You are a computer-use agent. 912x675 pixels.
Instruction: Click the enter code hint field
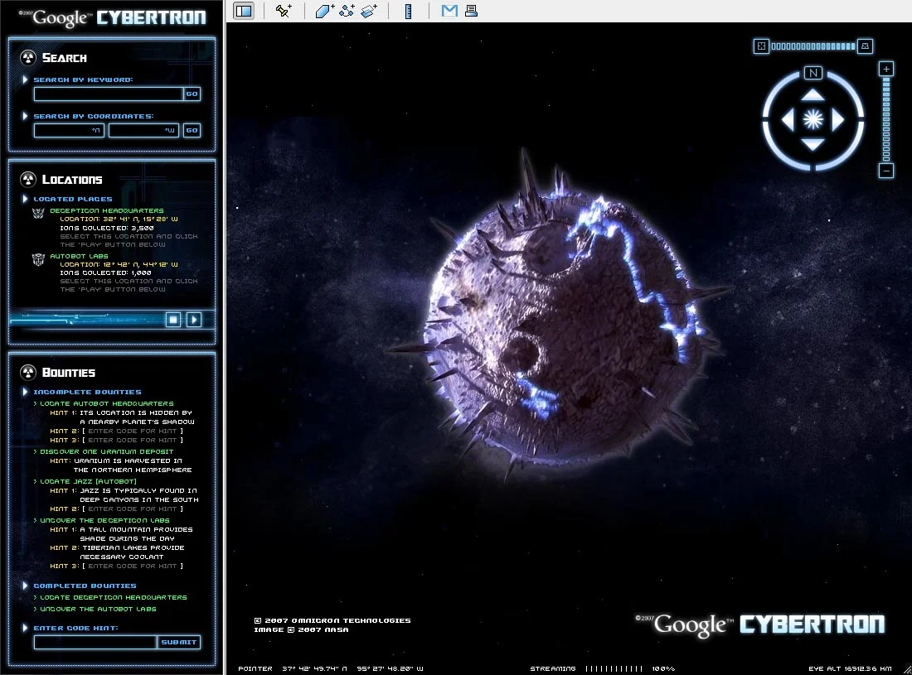click(x=95, y=642)
